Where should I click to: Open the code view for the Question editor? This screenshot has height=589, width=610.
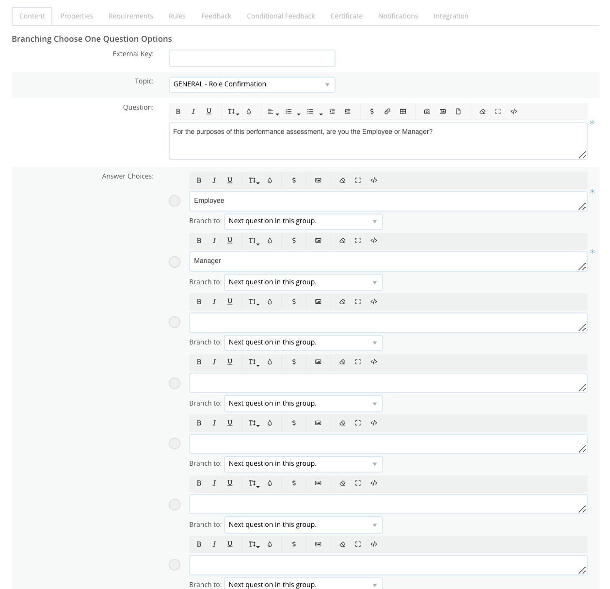pyautogui.click(x=514, y=111)
